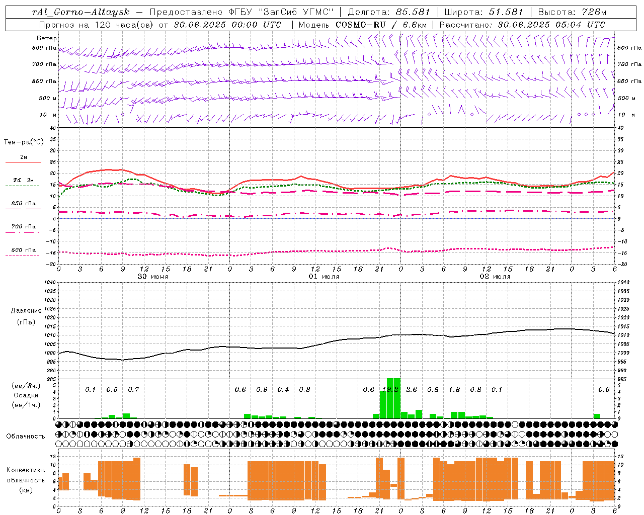The image size is (644, 515).
Task: Select the latitude text Широта: 51.581
Action: (x=484, y=12)
